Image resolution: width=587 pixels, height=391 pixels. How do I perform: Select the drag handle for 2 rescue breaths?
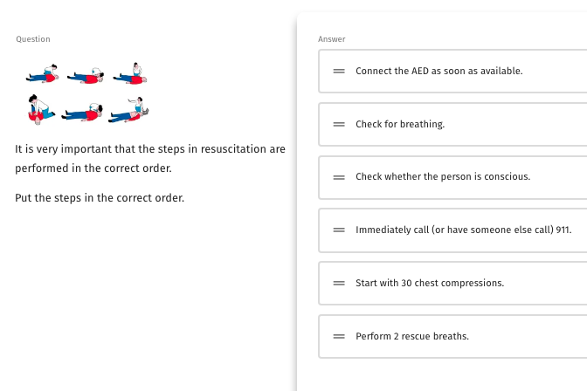(339, 336)
